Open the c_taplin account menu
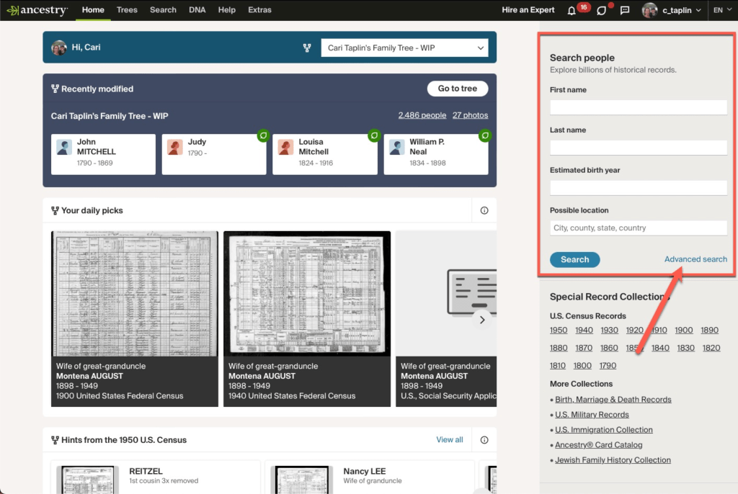 click(x=672, y=10)
